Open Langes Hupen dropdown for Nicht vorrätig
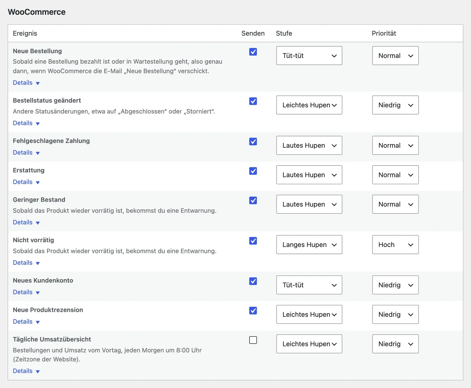 click(x=309, y=245)
